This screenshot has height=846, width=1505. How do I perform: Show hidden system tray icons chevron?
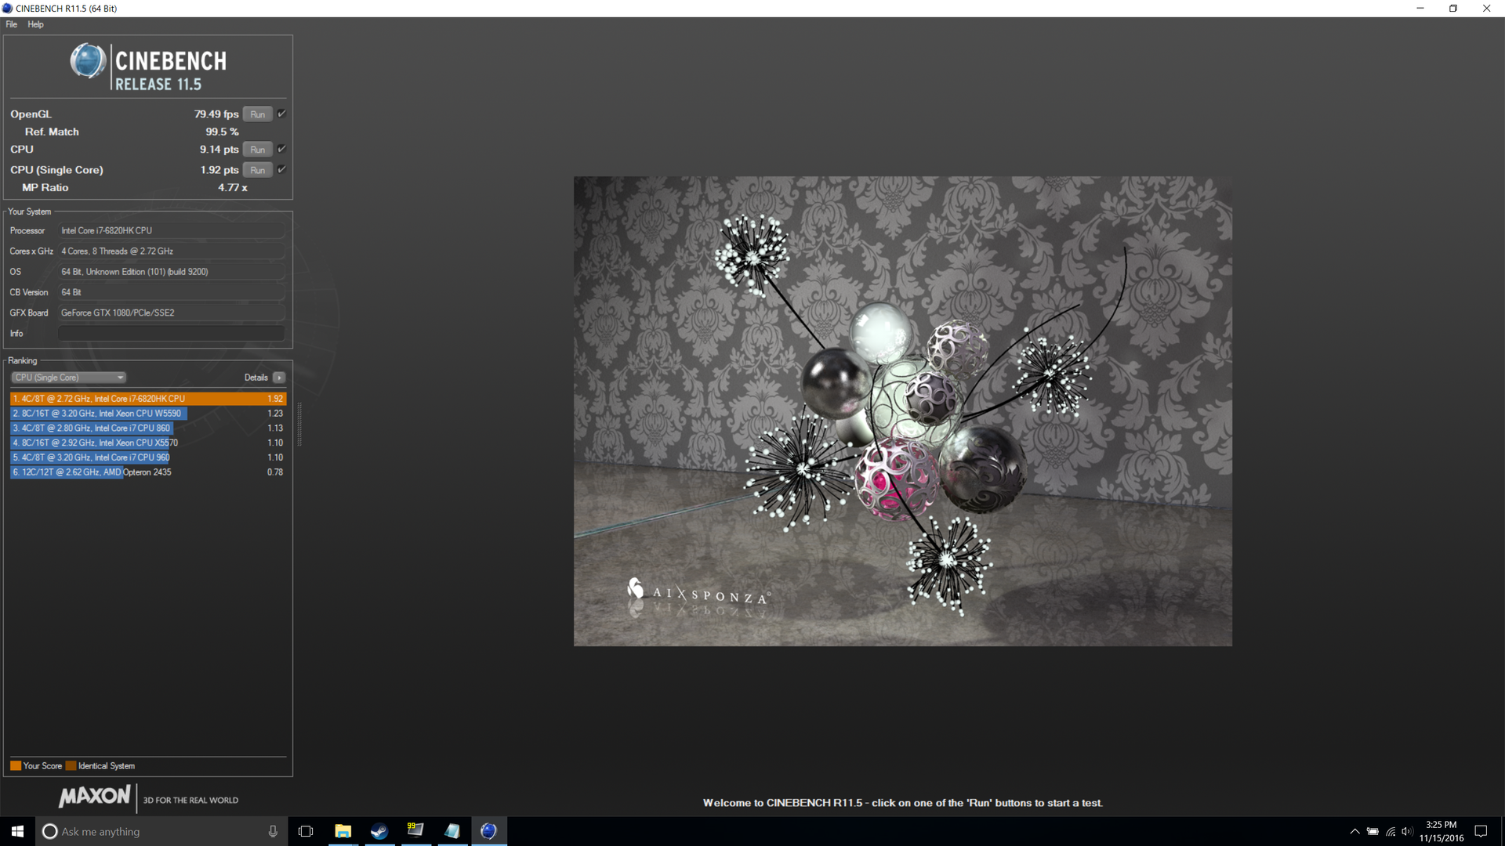tap(1354, 831)
